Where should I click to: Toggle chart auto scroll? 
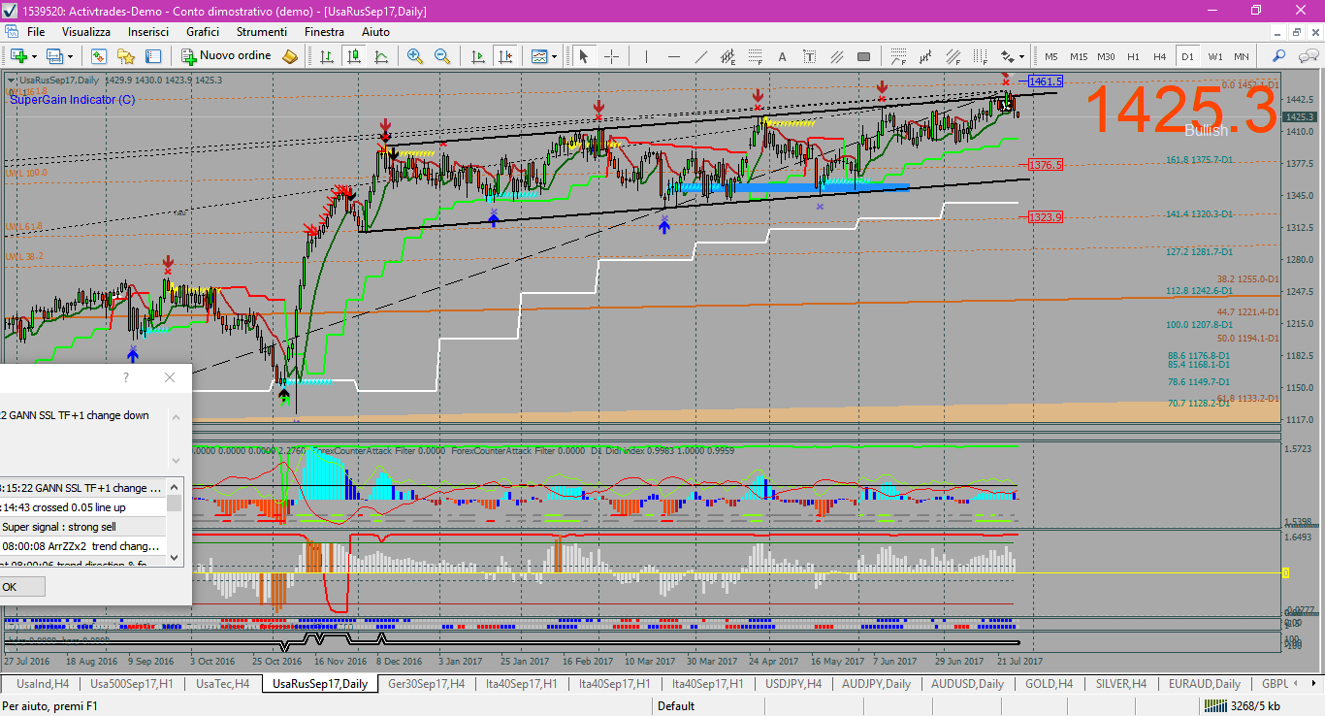point(477,56)
